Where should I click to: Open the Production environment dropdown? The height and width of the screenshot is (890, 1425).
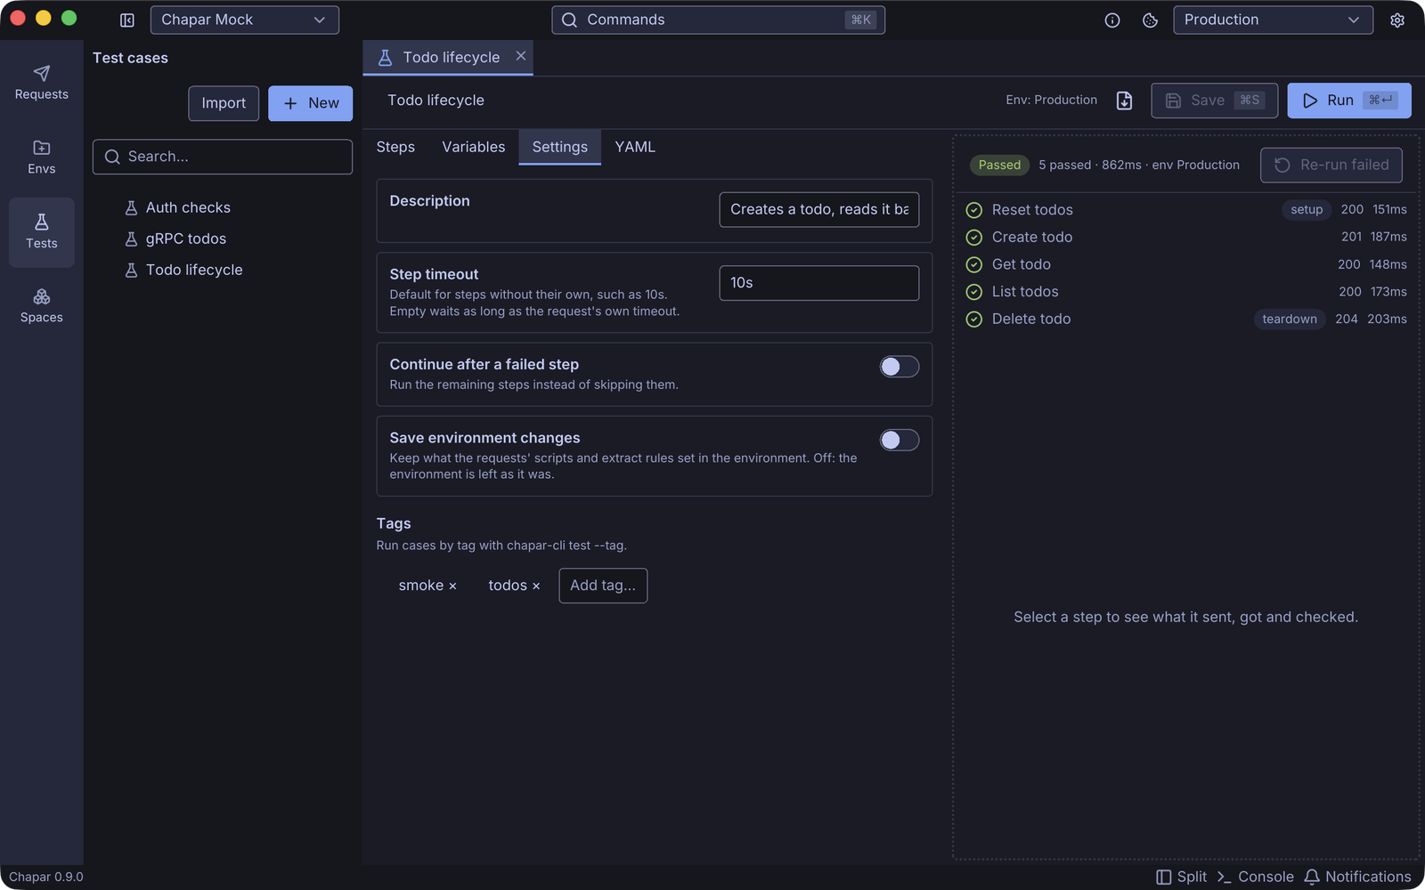(1273, 20)
